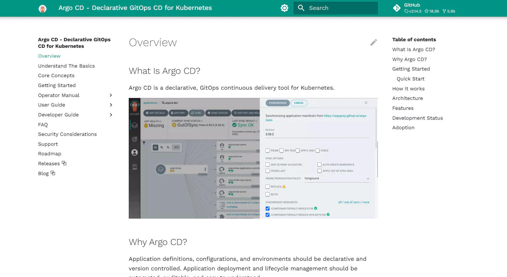
Task: Click the Argo CD octopus logo
Action: coord(42,8)
